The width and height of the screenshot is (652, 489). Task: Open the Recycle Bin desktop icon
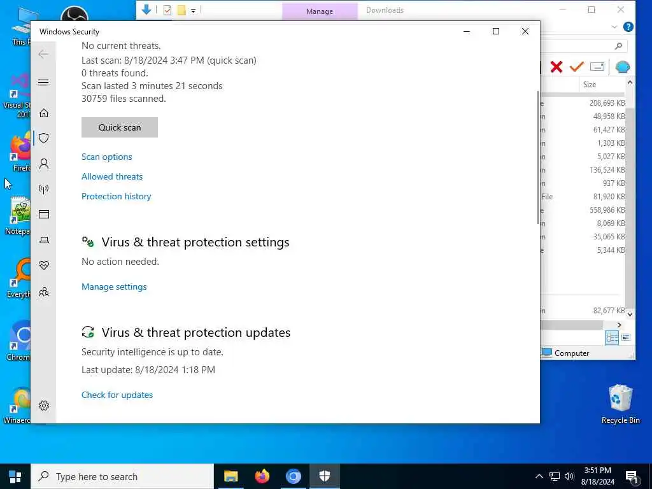[620, 404]
